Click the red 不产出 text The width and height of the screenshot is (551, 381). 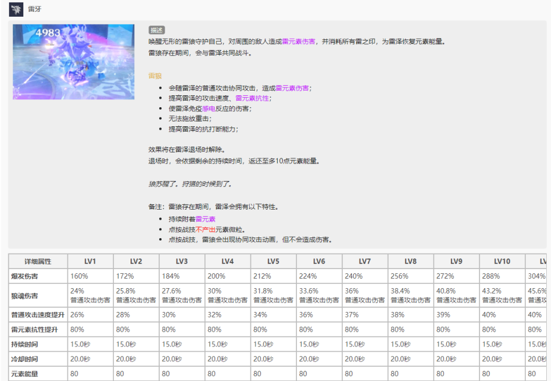(x=205, y=229)
